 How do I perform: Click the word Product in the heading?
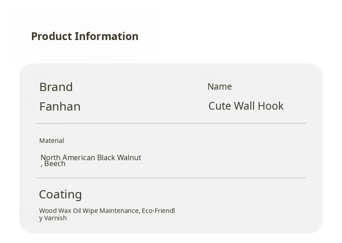pos(51,36)
